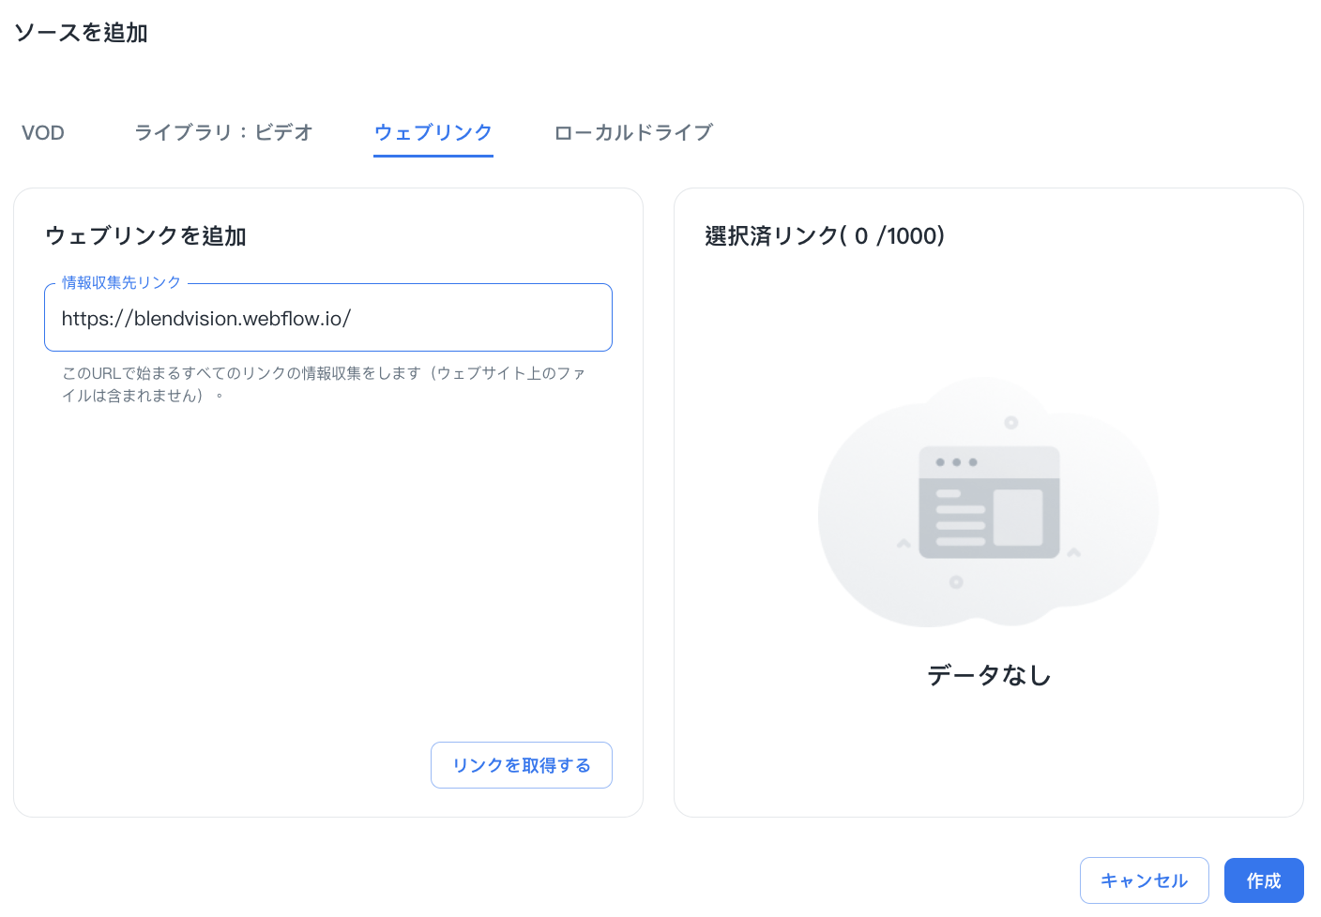Switch to the ローカルドライブ tab

point(633,132)
